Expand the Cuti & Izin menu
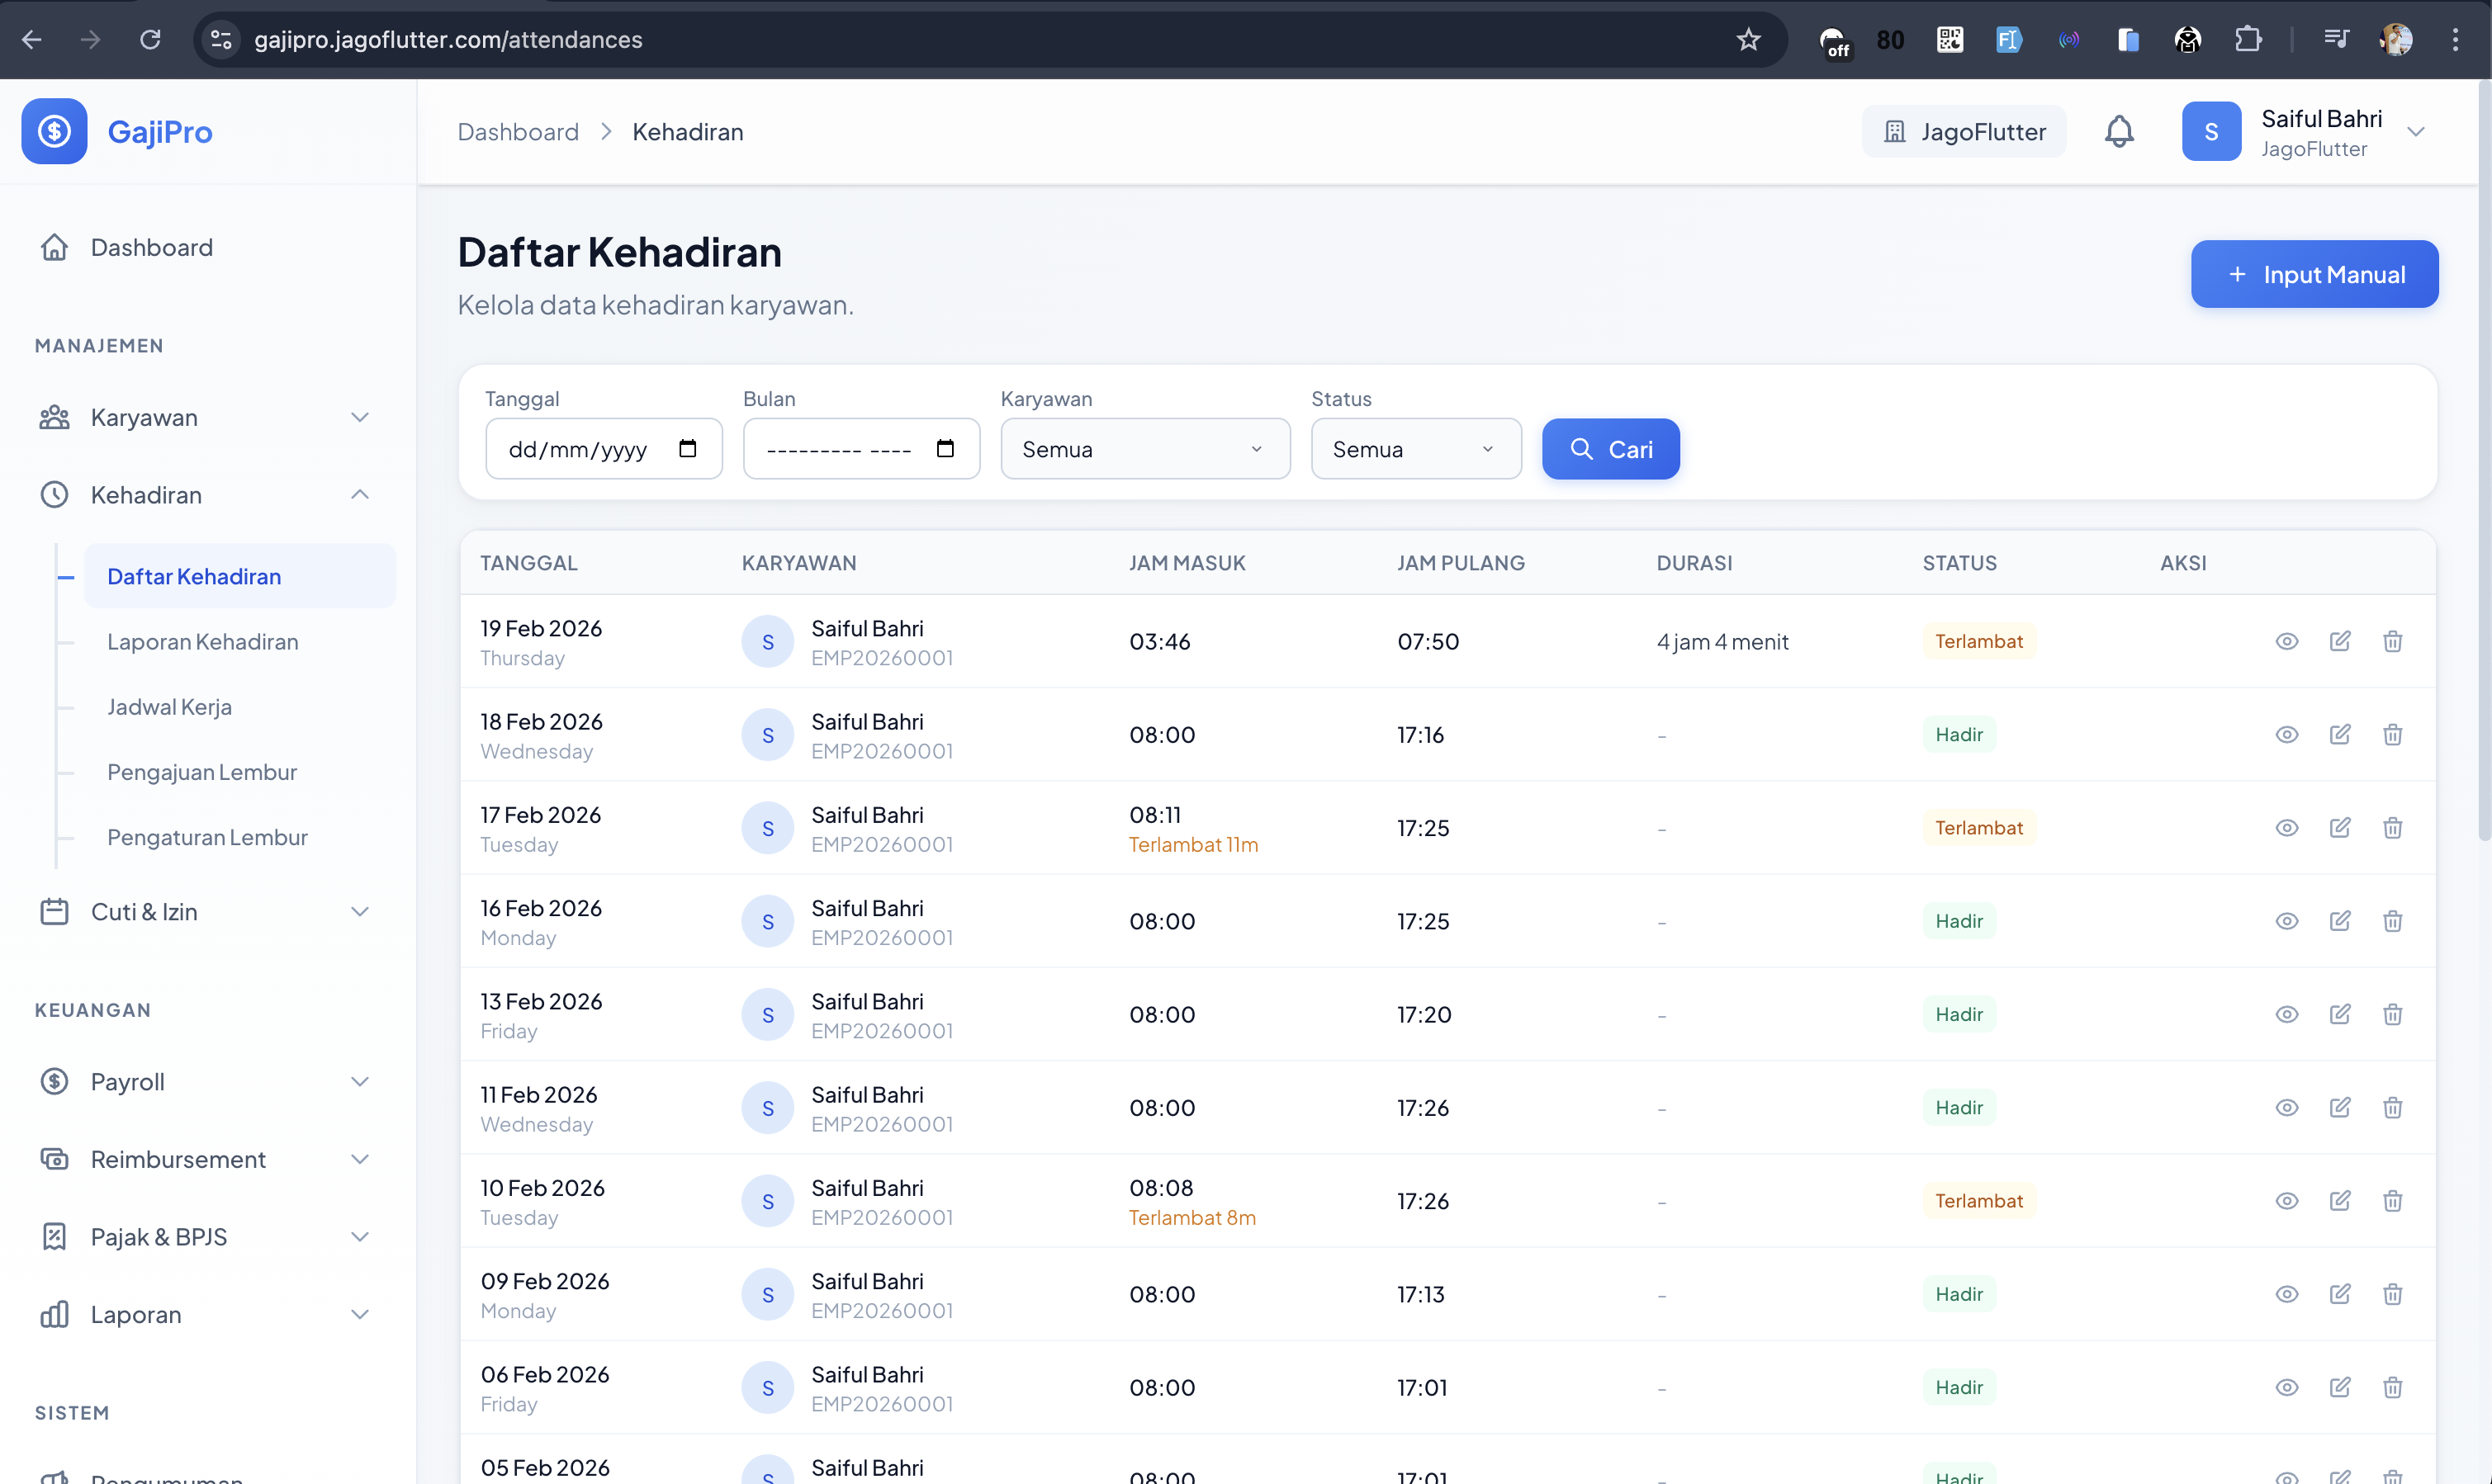The width and height of the screenshot is (2492, 1484). tap(207, 912)
